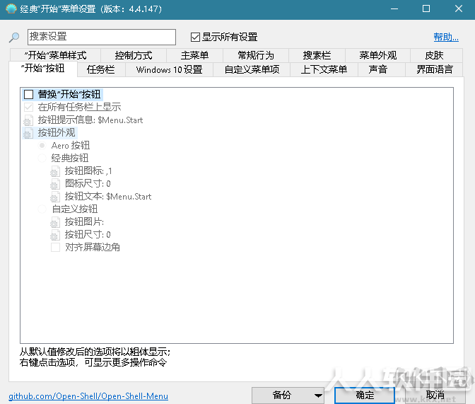Open the 菜单外观 tab
This screenshot has height=404, width=475.
click(x=377, y=55)
